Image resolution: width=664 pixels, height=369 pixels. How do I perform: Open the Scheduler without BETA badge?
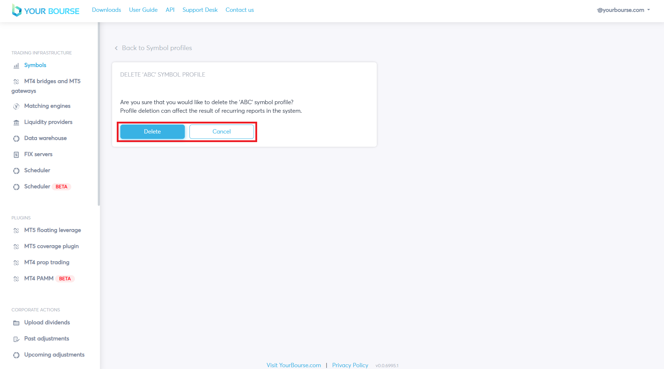(37, 170)
